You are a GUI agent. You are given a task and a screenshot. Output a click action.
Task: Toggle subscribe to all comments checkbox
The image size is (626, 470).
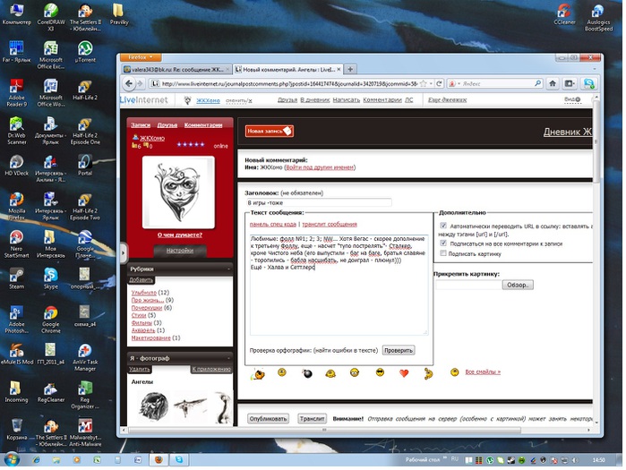443,243
